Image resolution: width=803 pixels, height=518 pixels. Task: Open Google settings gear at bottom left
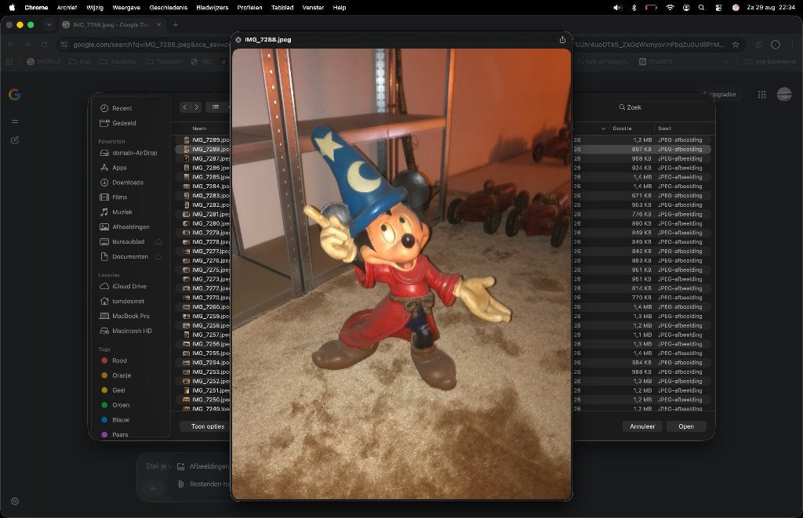coord(15,501)
